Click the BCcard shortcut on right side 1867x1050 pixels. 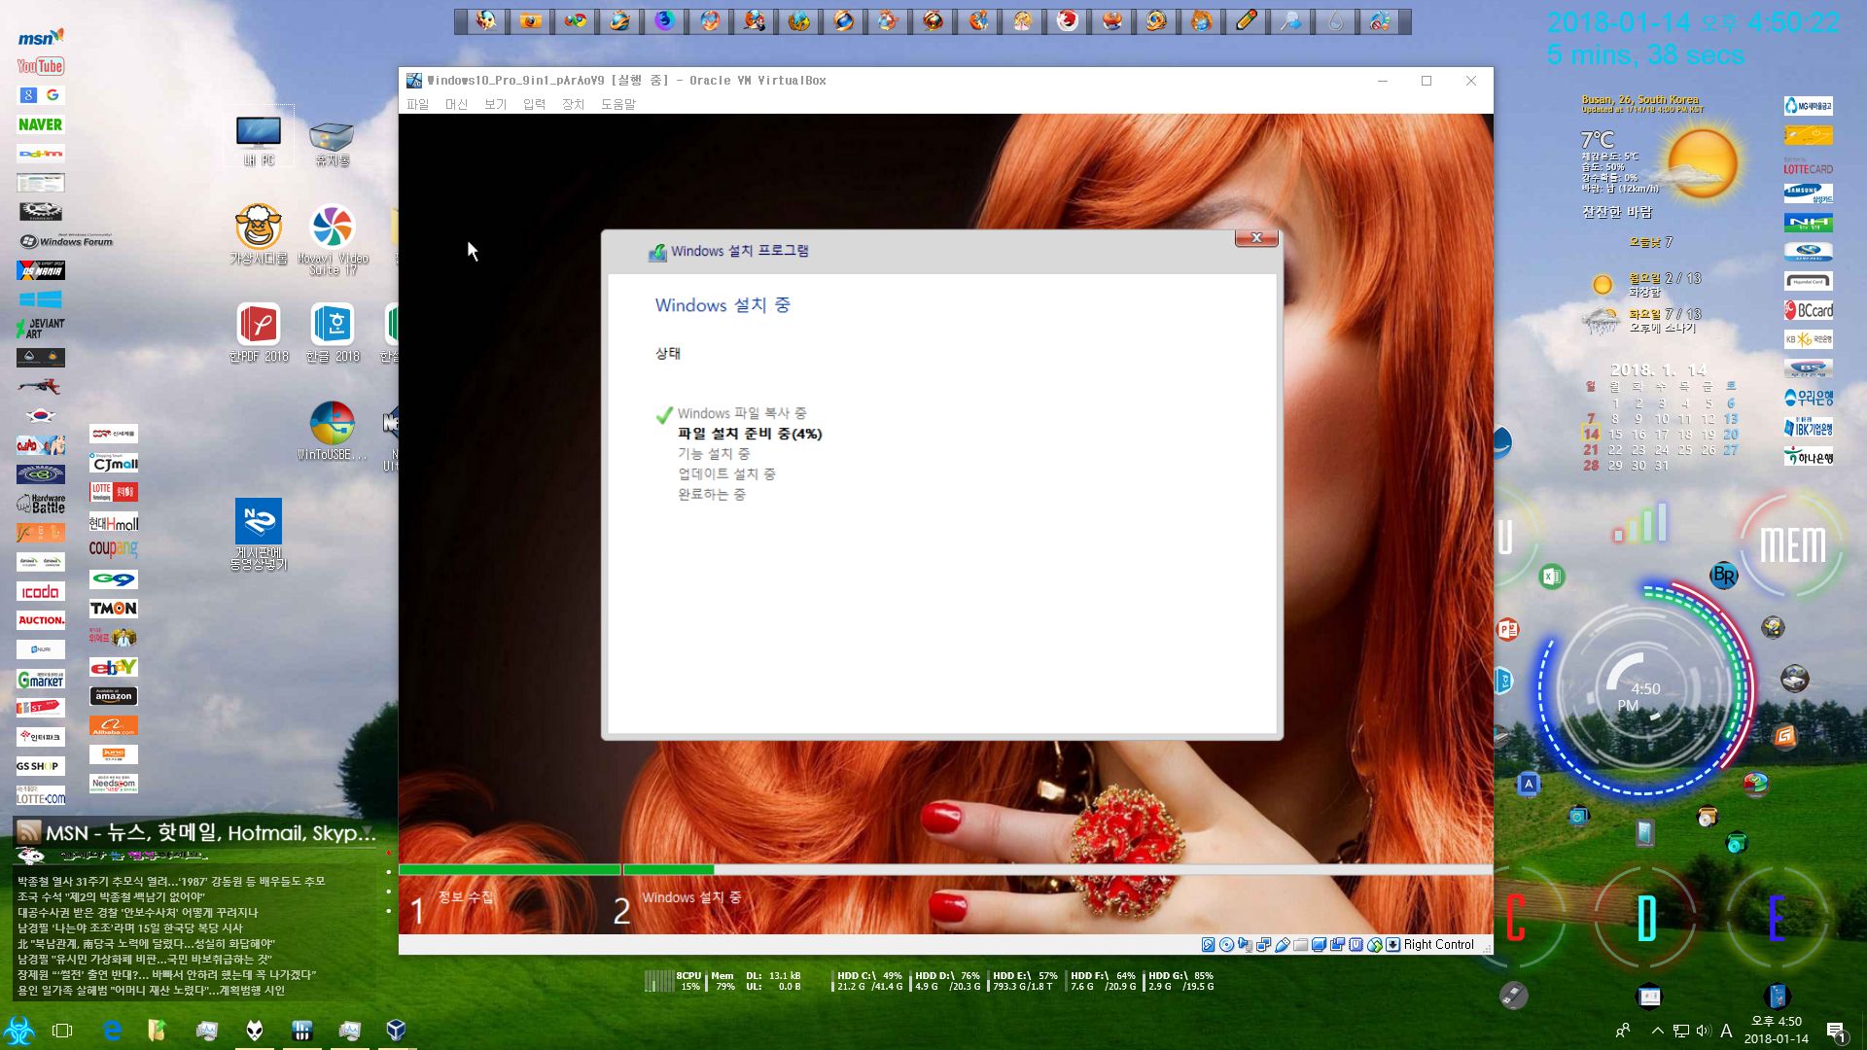click(1809, 310)
